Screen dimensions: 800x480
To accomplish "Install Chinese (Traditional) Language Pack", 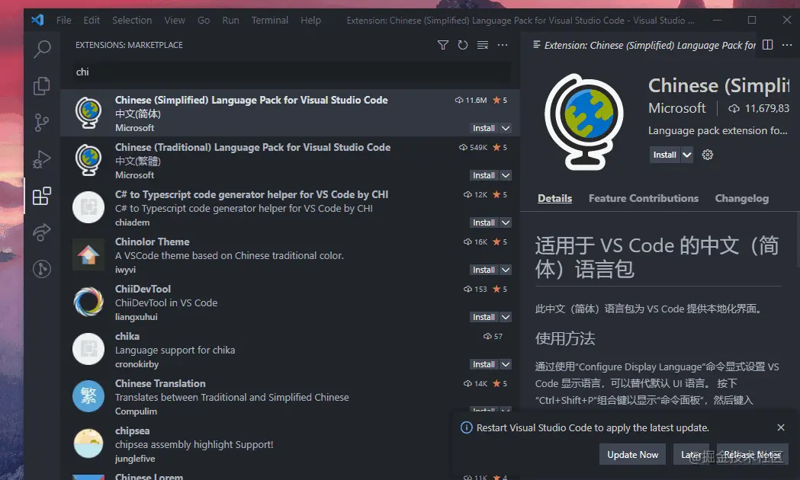I will (x=484, y=175).
